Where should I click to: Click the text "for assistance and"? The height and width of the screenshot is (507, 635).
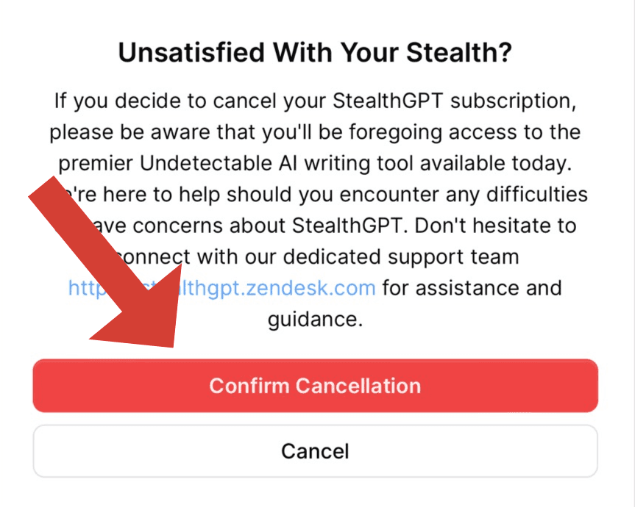(472, 287)
